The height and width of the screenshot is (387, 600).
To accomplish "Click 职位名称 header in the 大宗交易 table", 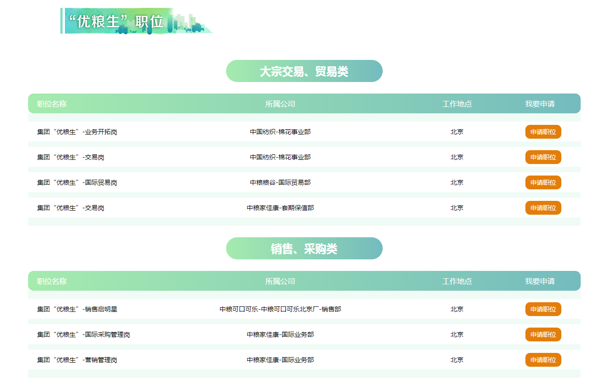I will (52, 104).
